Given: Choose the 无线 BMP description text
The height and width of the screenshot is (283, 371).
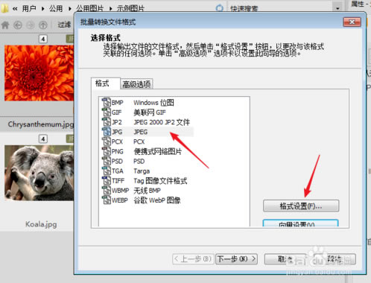Looking at the screenshot, I should point(147,191).
